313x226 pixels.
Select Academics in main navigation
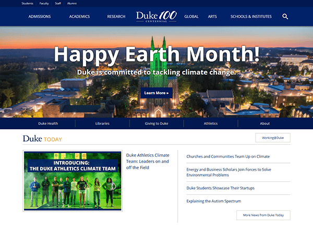[79, 17]
